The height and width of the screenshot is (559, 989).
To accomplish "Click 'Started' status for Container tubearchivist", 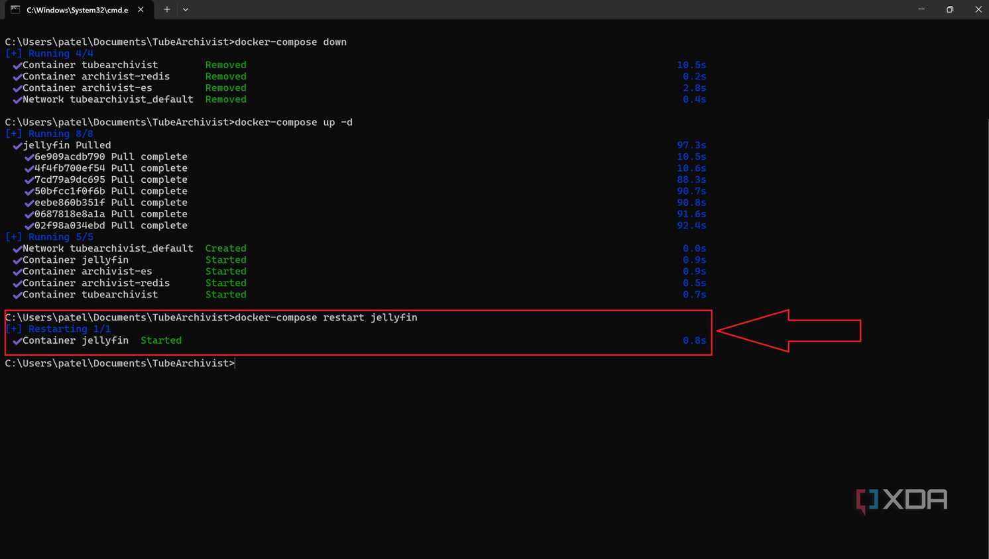I will point(225,295).
